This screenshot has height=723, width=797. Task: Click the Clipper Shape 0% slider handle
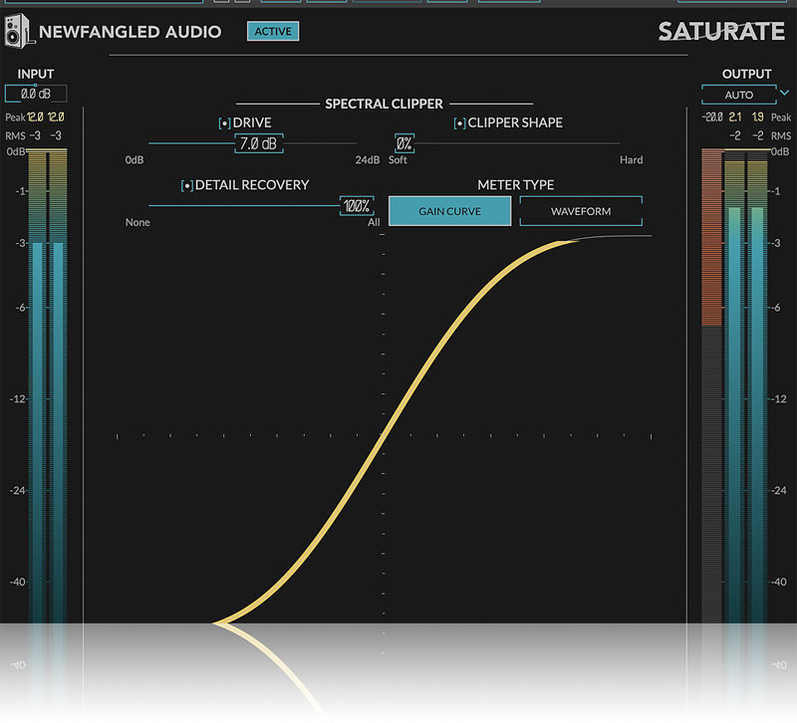(403, 144)
